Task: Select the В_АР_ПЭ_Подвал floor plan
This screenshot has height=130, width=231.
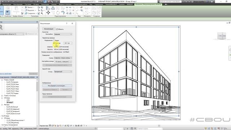Action: point(12,93)
